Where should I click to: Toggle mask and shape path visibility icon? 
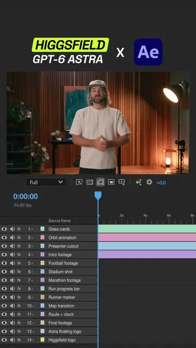[x=100, y=182]
